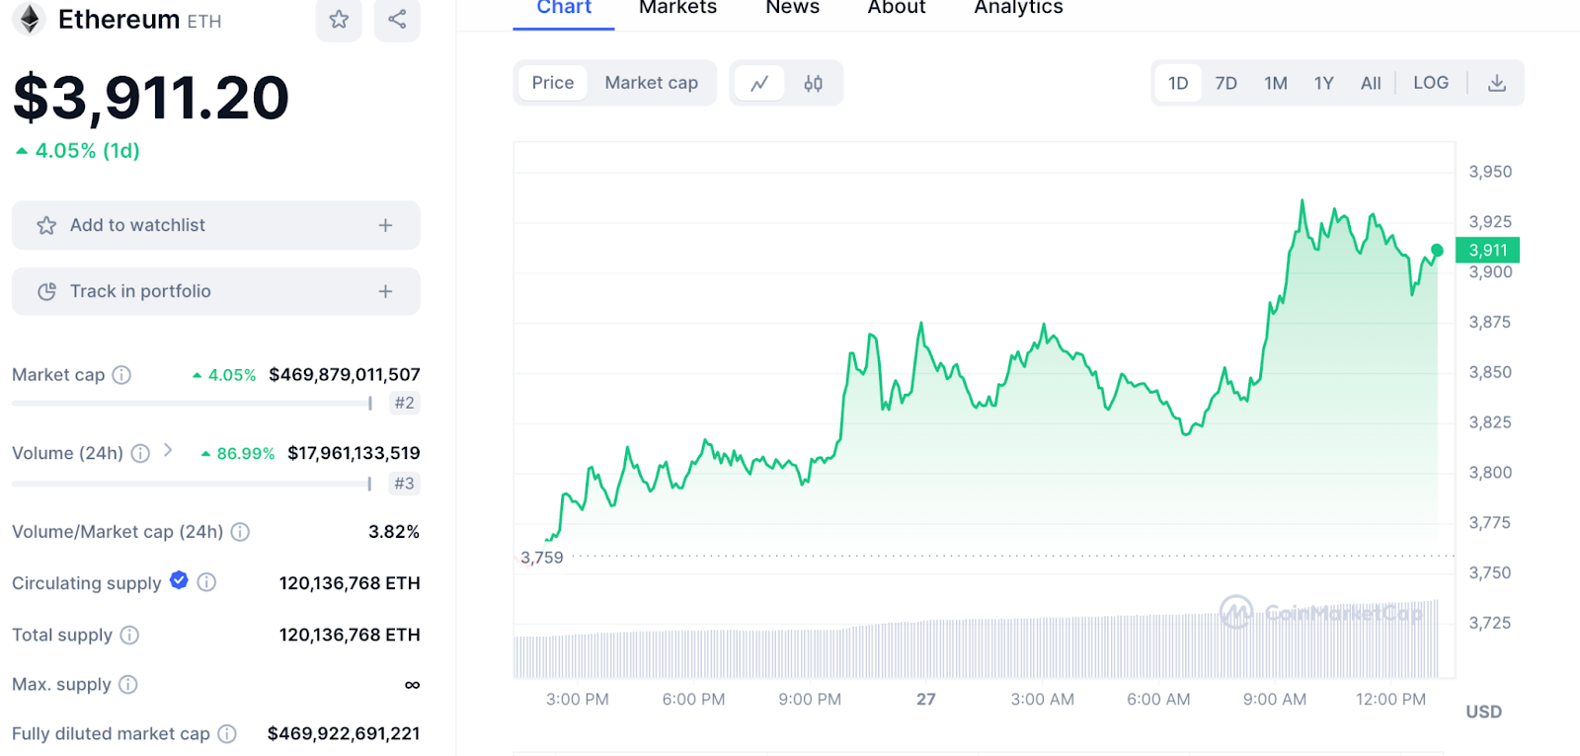Screen dimensions: 1580x756
Task: Switch to line chart view icon
Action: [x=759, y=84]
